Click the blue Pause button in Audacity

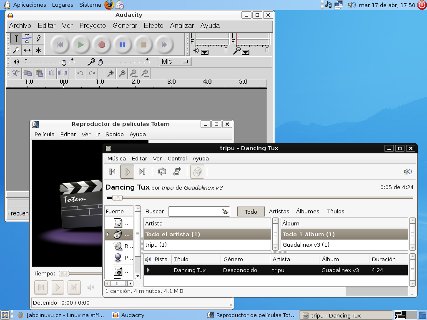click(123, 45)
